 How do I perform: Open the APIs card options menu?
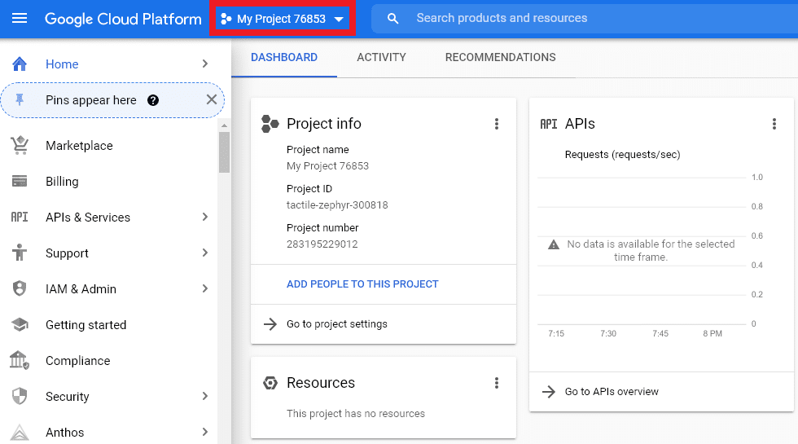click(x=774, y=124)
